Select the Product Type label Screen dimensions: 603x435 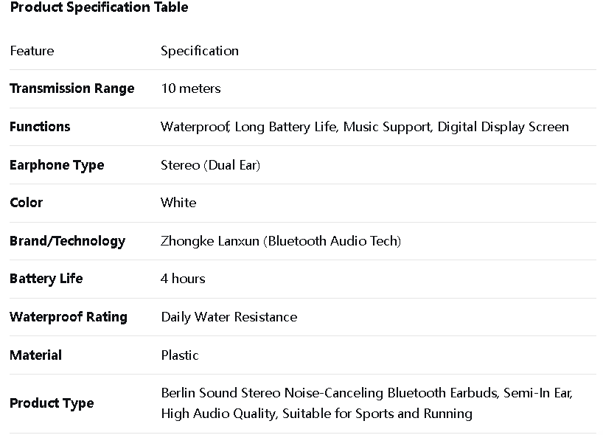52,403
